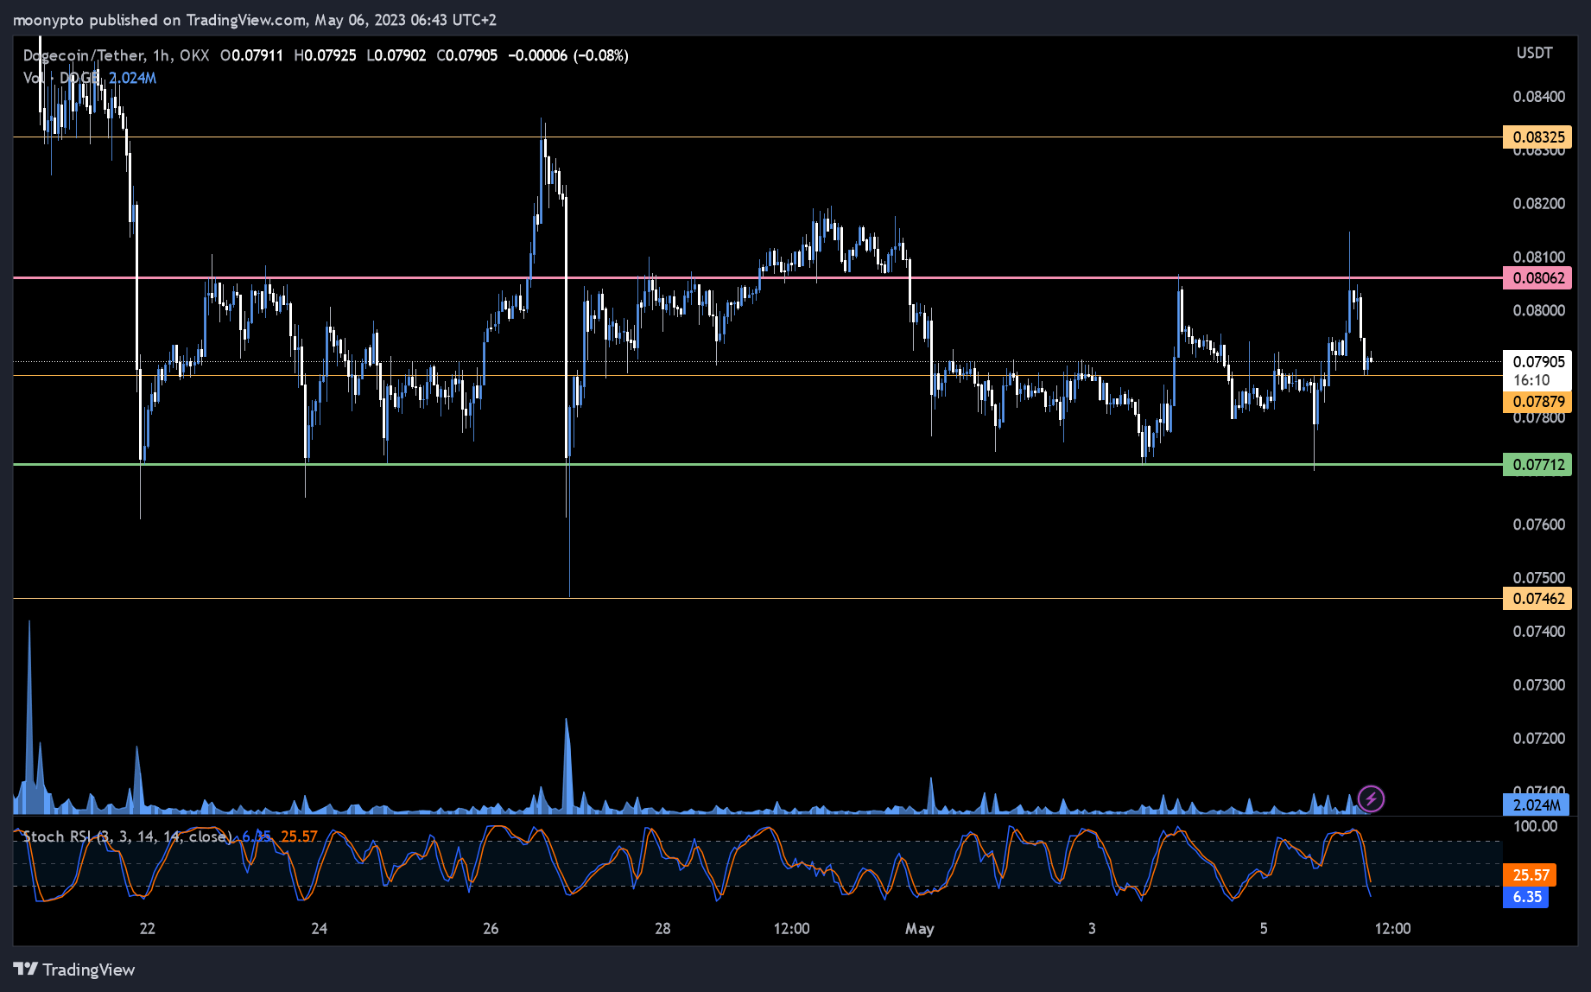The height and width of the screenshot is (992, 1591).
Task: Click the 0.07879 orange price label
Action: click(1537, 401)
